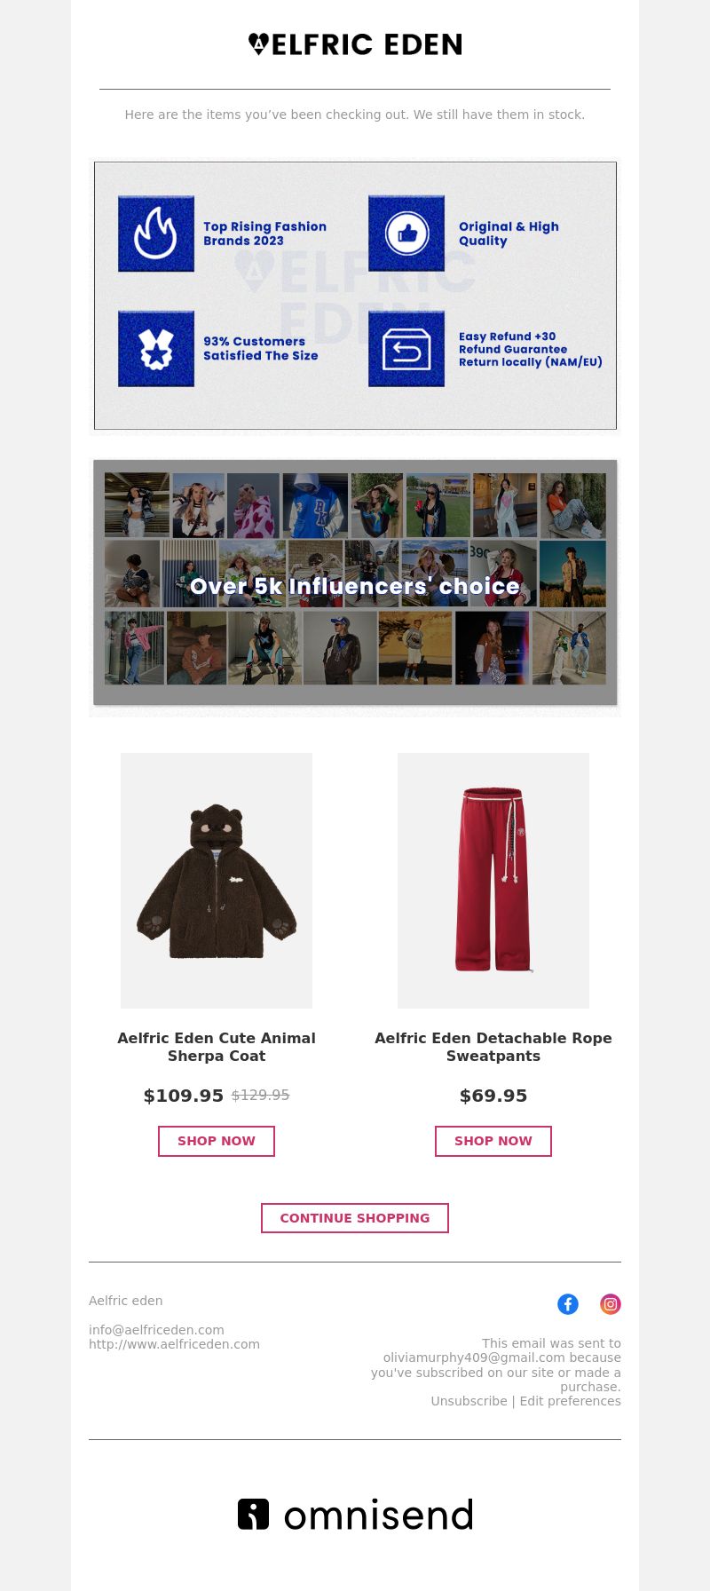Open the Edit preferences link
This screenshot has height=1591, width=710.
(x=571, y=1401)
